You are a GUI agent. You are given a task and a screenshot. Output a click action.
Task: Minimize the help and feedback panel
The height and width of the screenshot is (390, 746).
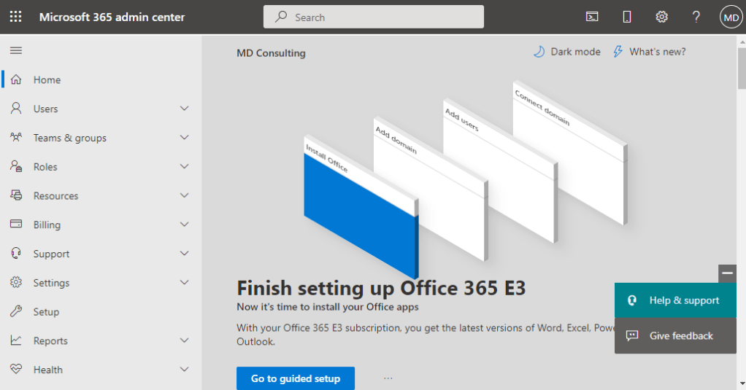(727, 273)
